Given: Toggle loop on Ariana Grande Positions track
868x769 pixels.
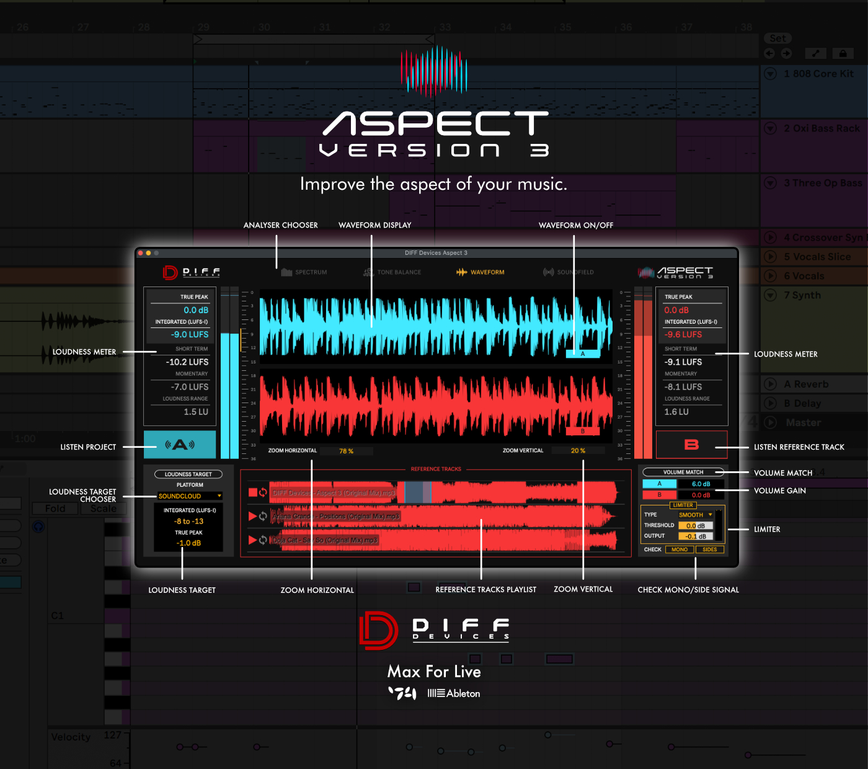Looking at the screenshot, I should 263,516.
